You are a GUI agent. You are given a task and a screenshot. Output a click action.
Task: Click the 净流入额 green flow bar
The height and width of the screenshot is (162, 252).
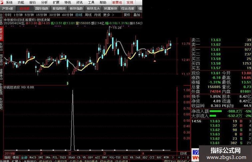(x=215, y=111)
